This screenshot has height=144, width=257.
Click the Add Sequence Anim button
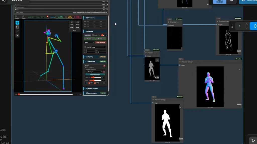95,74
